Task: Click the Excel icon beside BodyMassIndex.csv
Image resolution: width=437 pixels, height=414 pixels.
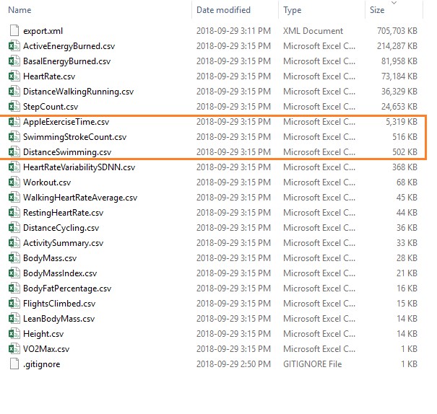Action: (14, 273)
